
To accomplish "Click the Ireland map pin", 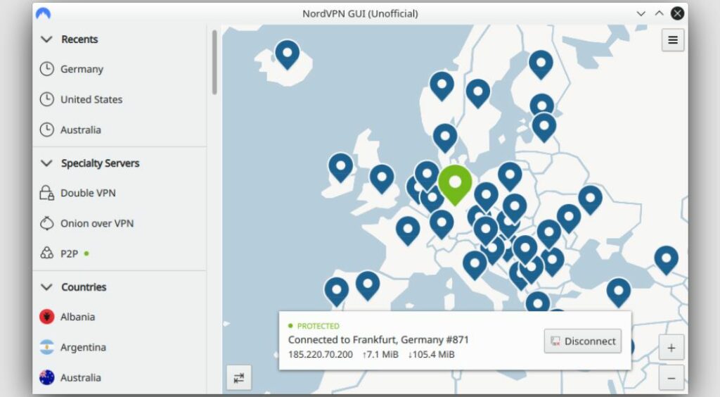I will click(x=341, y=168).
